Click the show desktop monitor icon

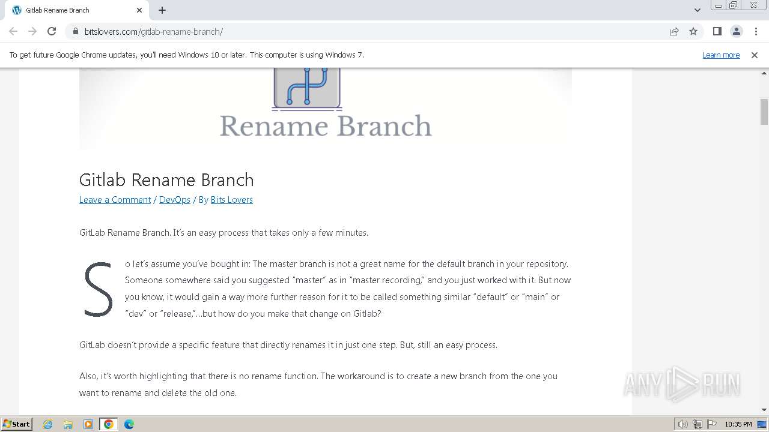tap(762, 424)
